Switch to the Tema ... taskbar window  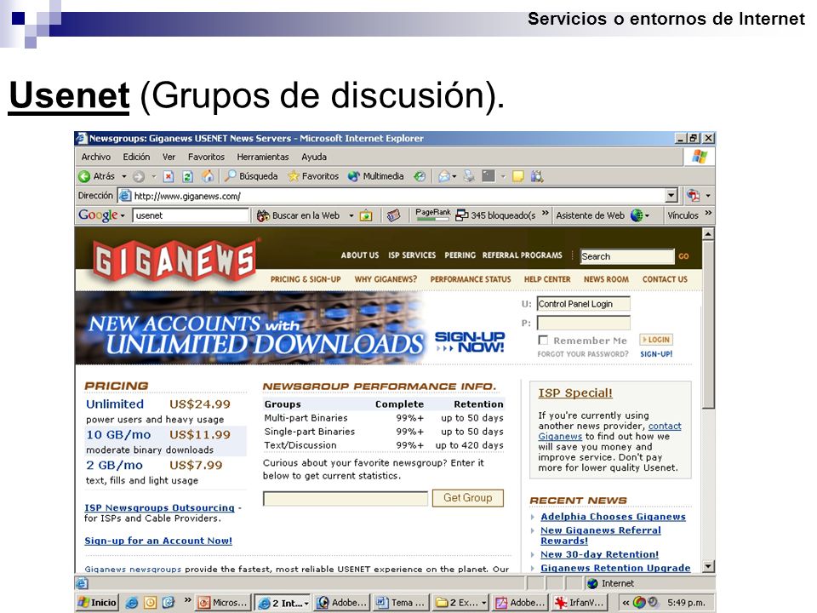(x=400, y=603)
